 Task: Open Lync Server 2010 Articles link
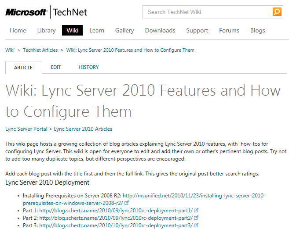point(83,129)
